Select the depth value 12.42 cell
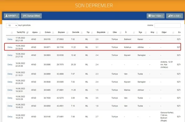185x122 pixels. (x=73, y=55)
